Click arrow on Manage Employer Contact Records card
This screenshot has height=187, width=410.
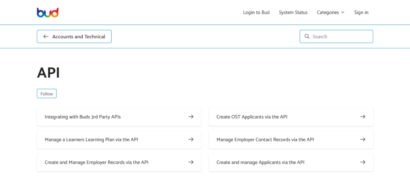pyautogui.click(x=363, y=139)
